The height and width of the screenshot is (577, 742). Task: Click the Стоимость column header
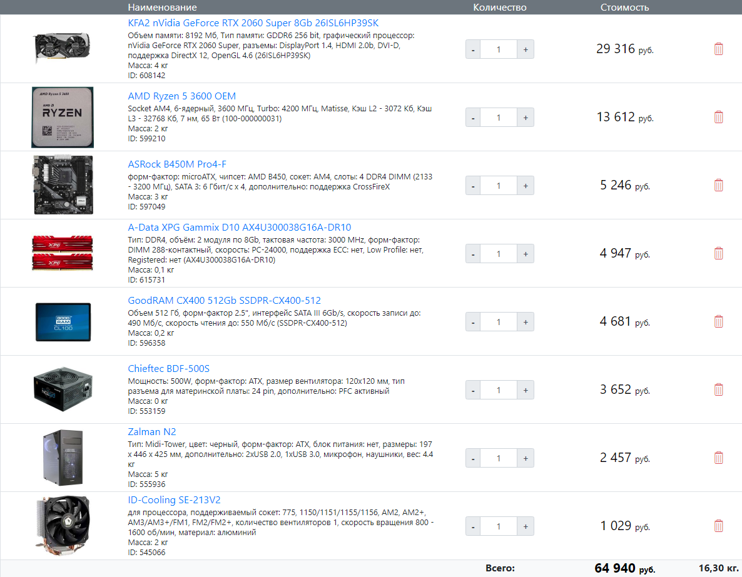[624, 7]
